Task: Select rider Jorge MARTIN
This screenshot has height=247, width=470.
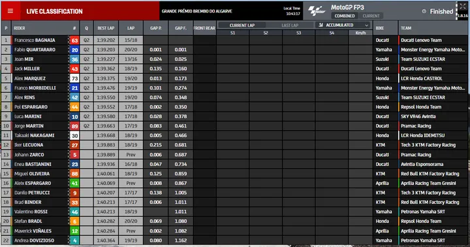Action: click(x=29, y=126)
